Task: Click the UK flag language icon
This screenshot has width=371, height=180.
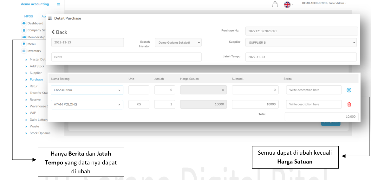Action: (287, 4)
